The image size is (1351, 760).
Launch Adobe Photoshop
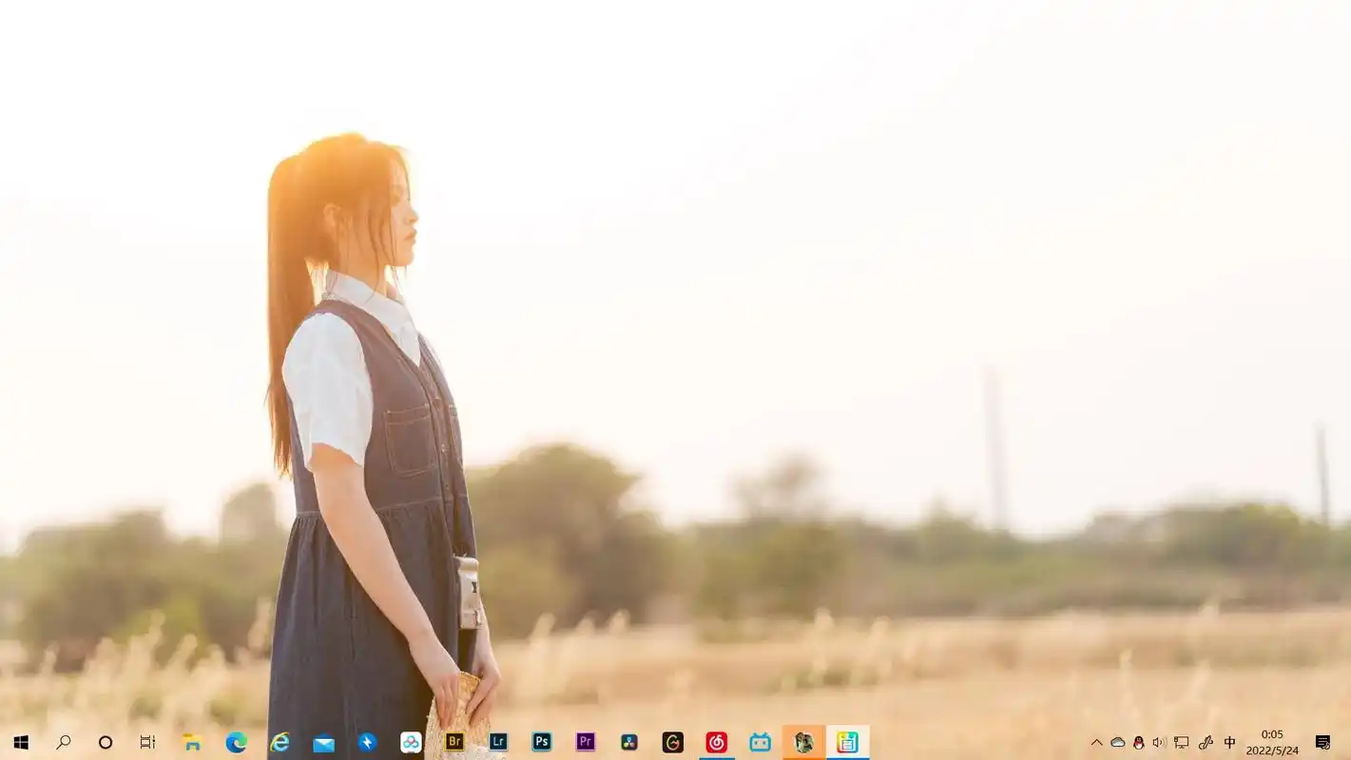pos(542,742)
